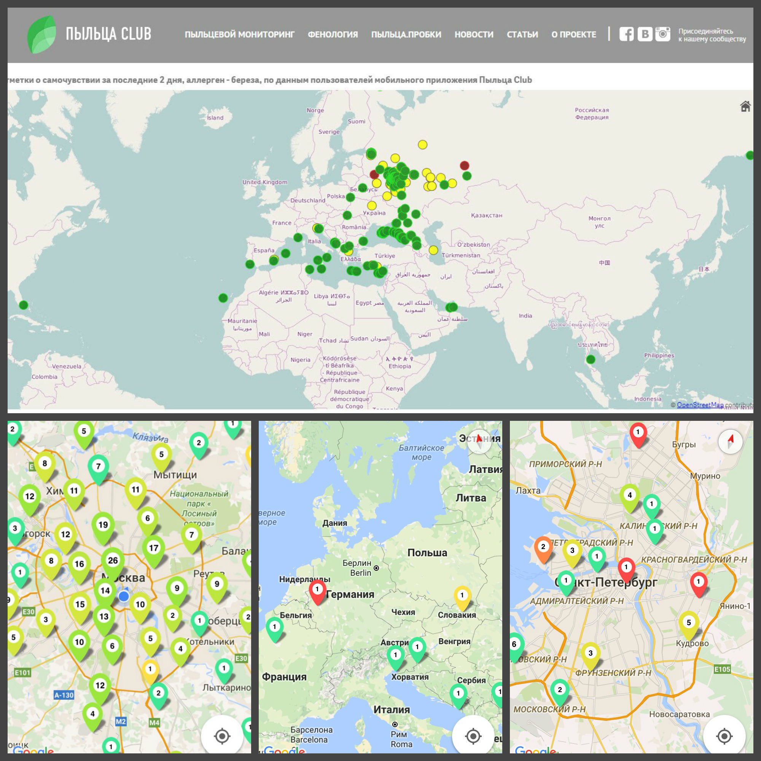Viewport: 761px width, 761px height.
Task: Select the green pin near Бельгия
Action: tap(275, 628)
